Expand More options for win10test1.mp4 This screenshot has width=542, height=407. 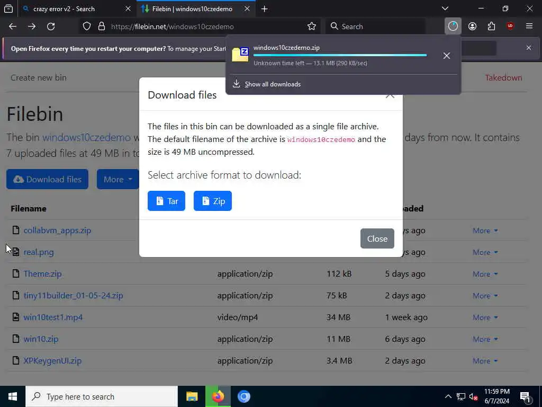[x=485, y=317]
